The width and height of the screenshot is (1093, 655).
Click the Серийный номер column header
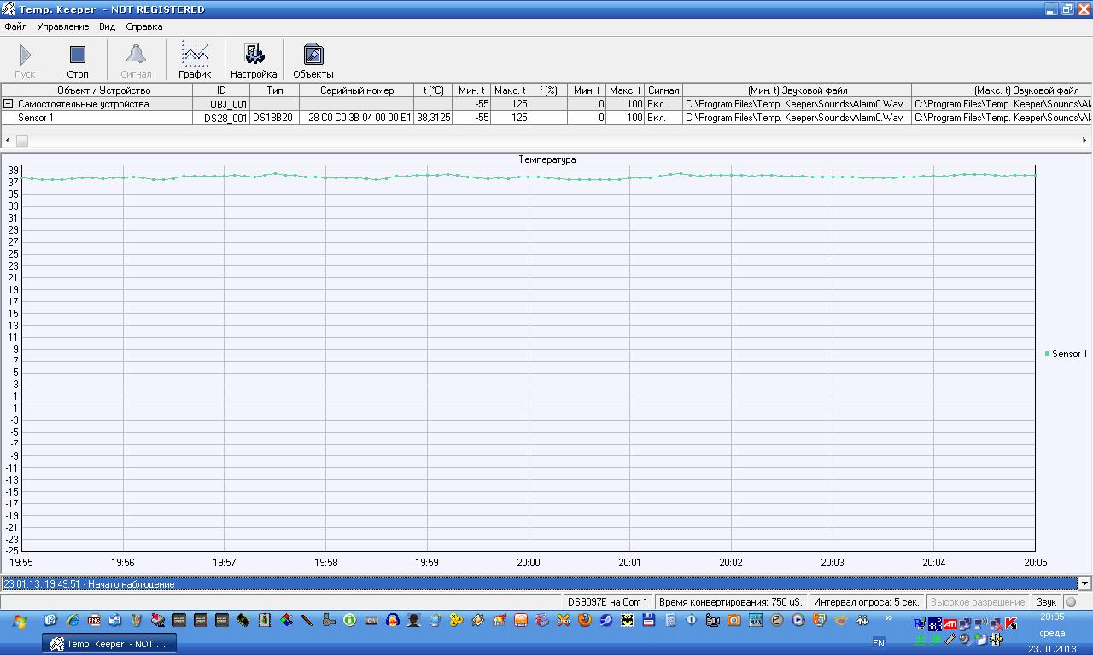click(x=357, y=90)
